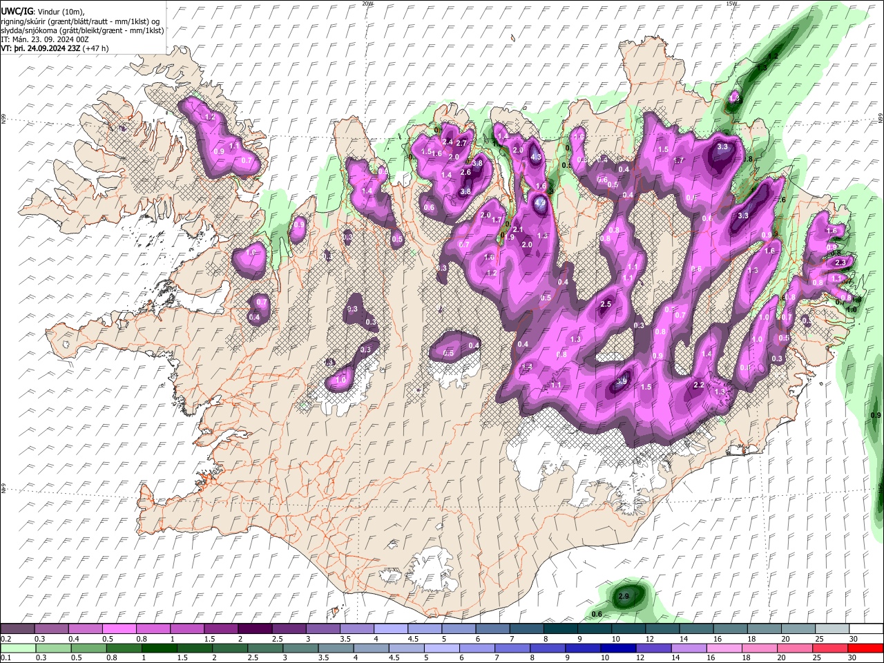Click the 2.3 snowfall value in the Eastfjords
884x663 pixels.
tap(840, 263)
